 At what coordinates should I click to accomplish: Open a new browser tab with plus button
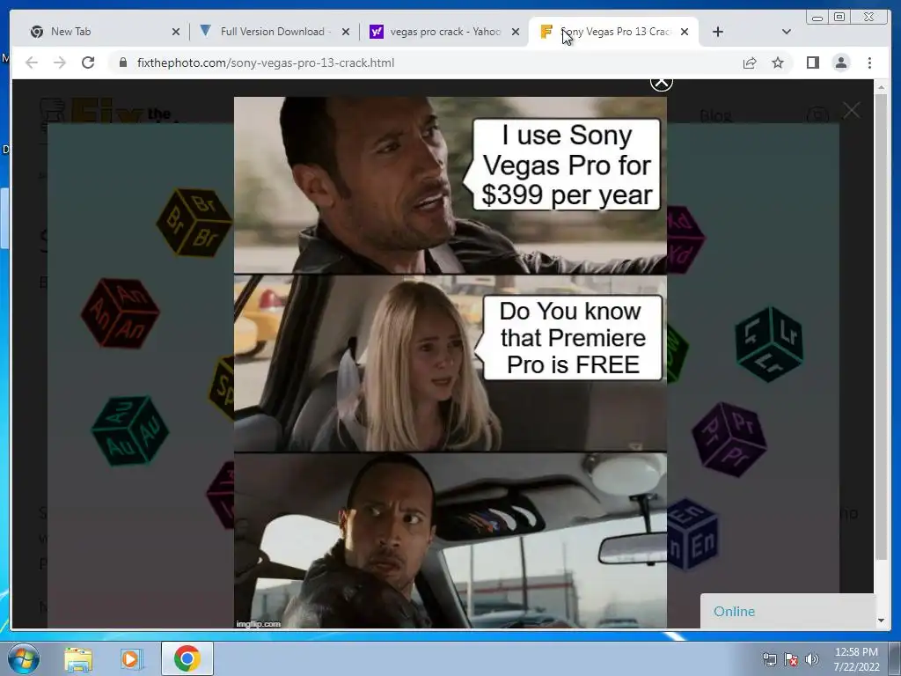pyautogui.click(x=718, y=33)
